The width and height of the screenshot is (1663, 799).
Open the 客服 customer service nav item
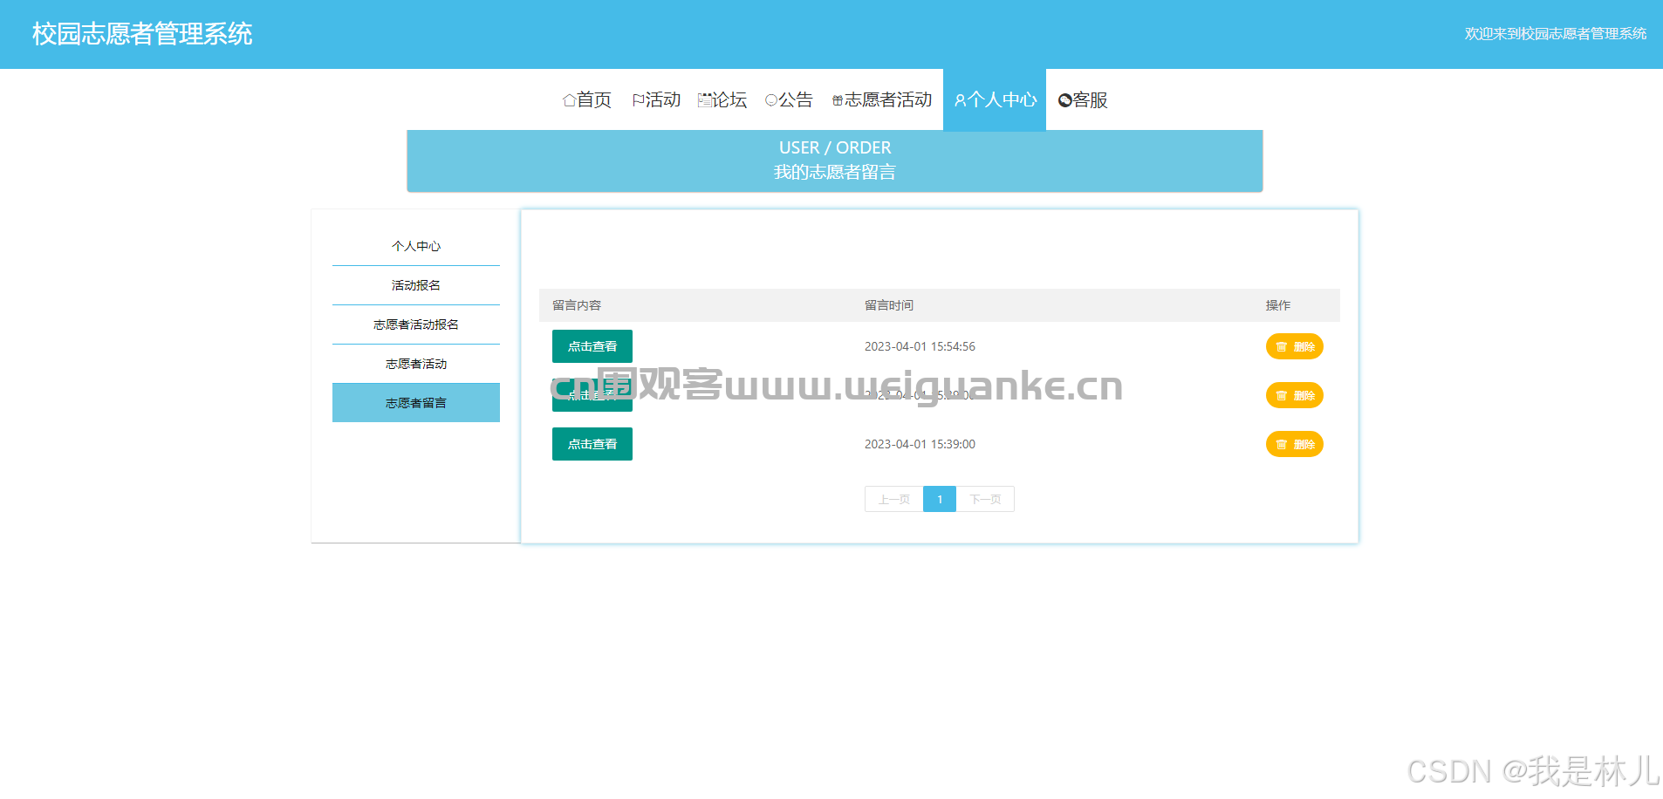point(1083,100)
